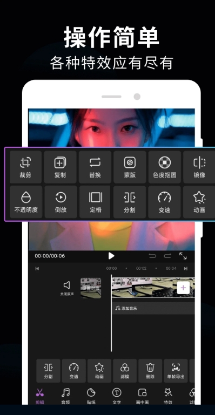Toggle 关闭原声 mute original sound

[67, 288]
